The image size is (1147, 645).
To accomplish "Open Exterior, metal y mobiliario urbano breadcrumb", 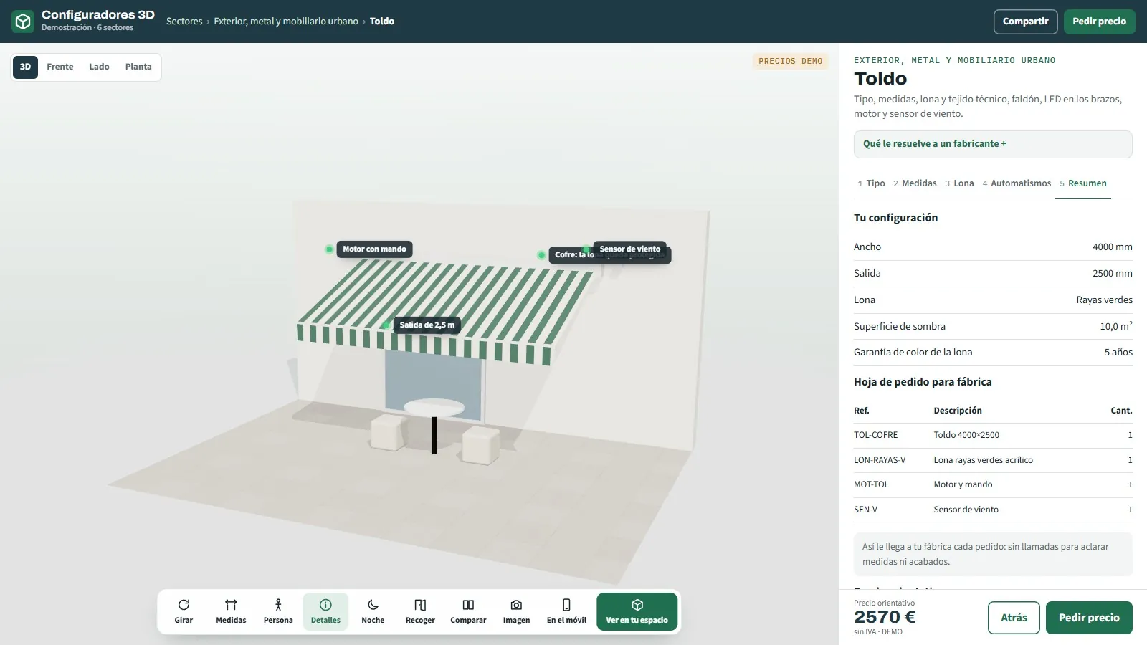I will click(x=286, y=21).
